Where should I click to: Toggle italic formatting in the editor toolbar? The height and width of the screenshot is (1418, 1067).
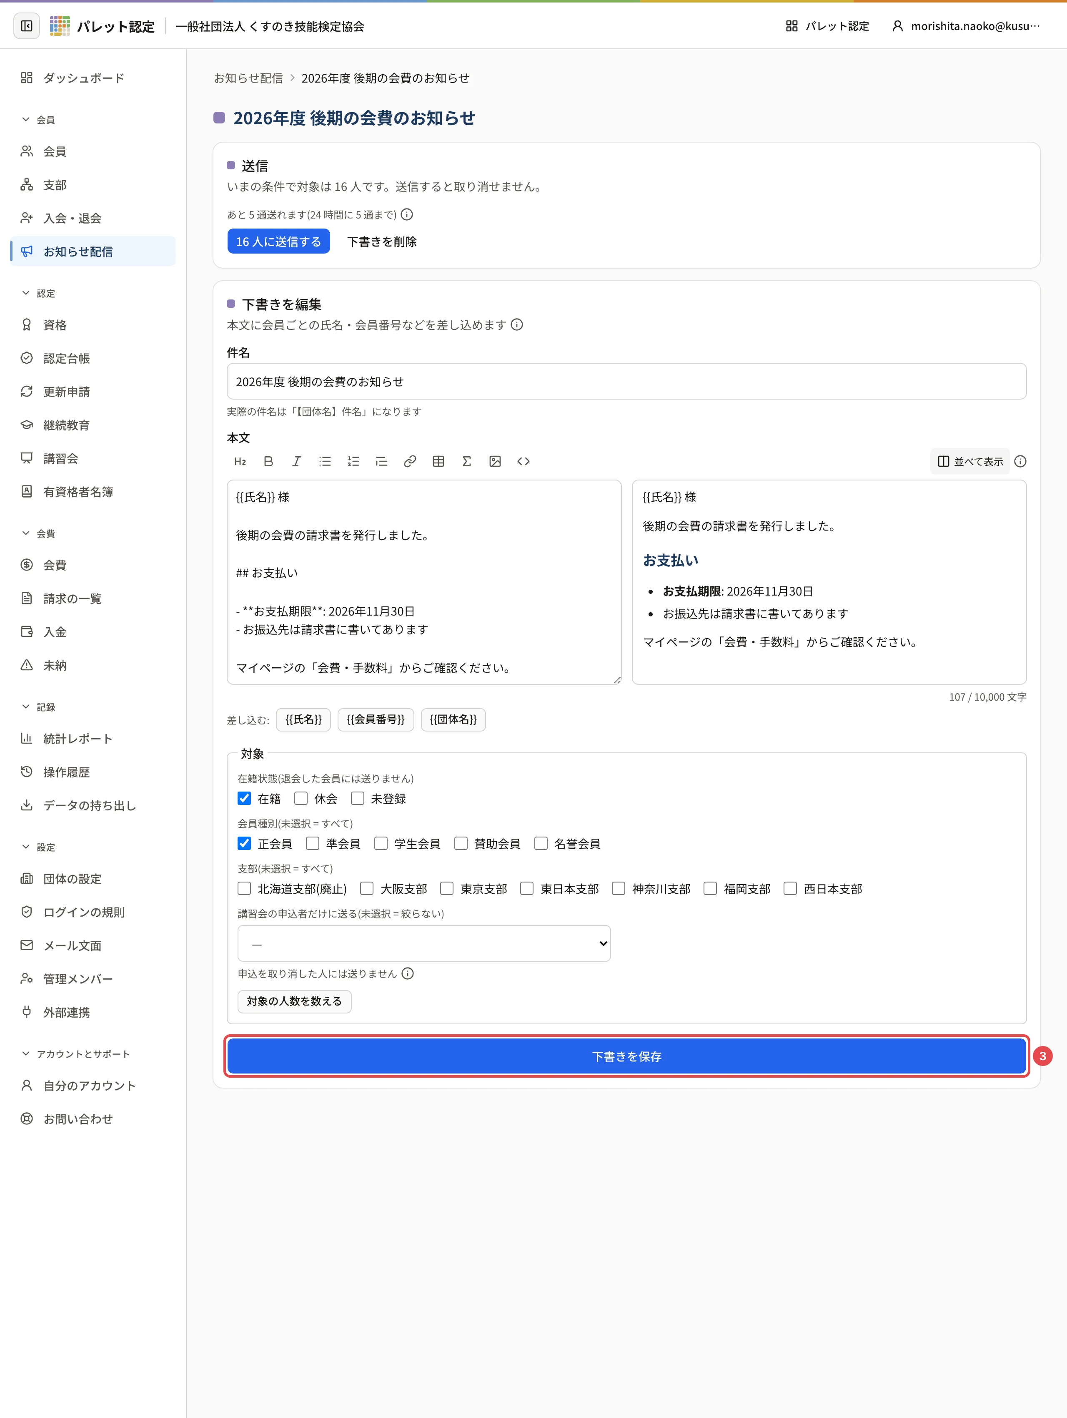(x=296, y=462)
